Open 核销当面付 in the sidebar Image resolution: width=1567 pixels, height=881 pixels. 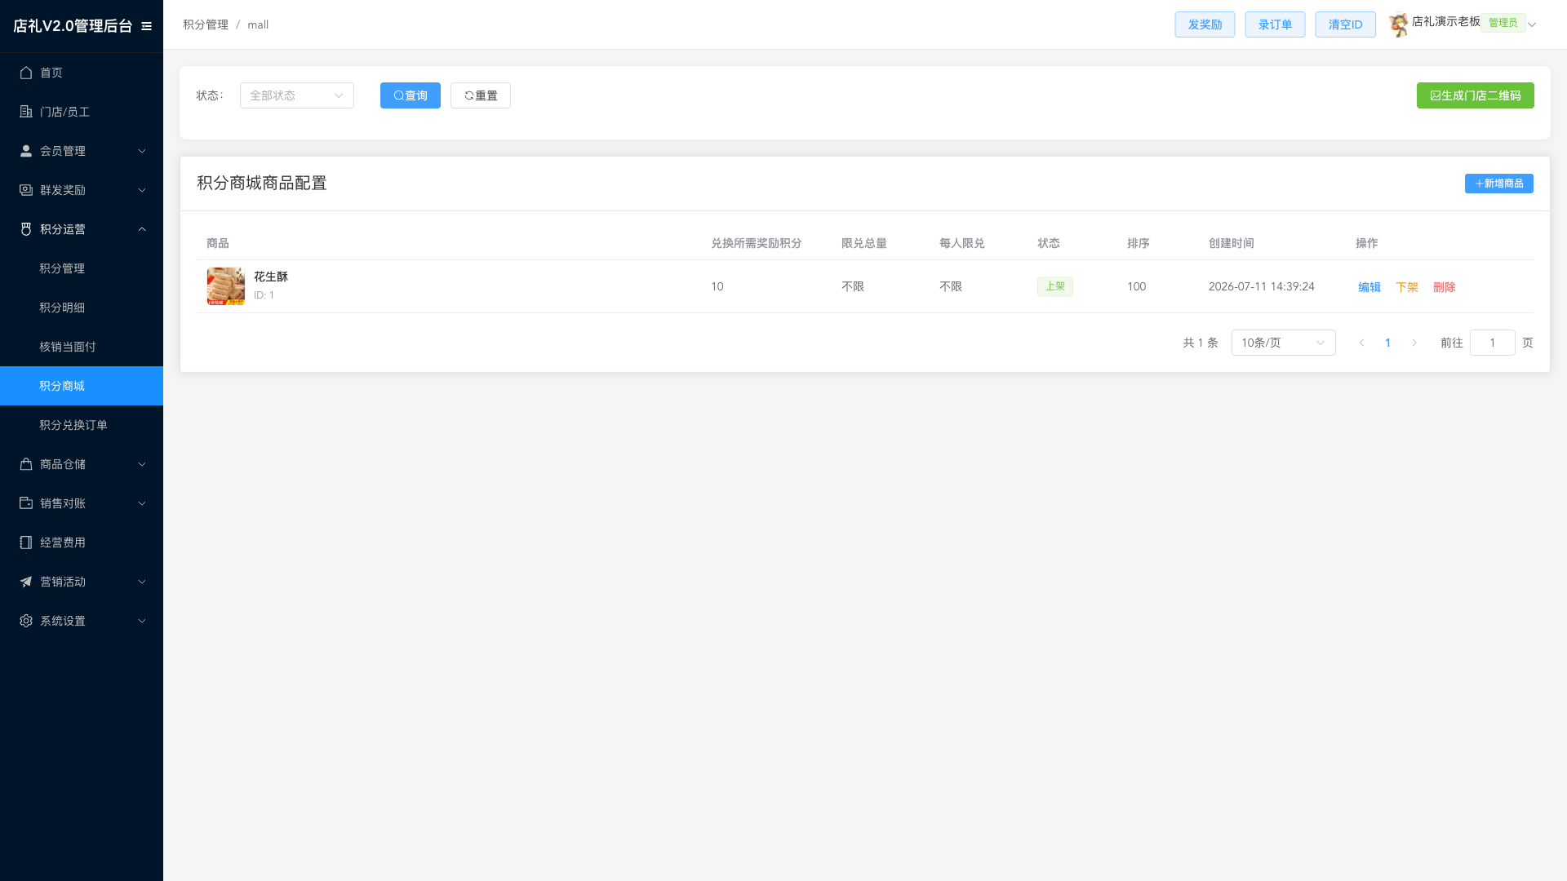pyautogui.click(x=82, y=347)
